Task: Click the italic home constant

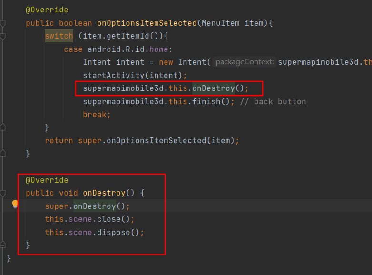Action: (x=158, y=49)
